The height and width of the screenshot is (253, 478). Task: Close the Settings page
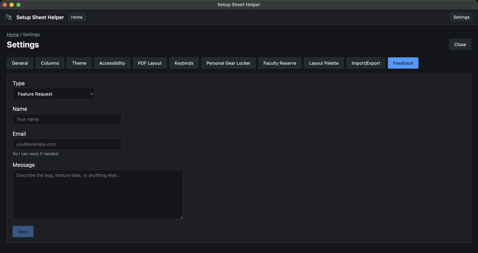click(x=460, y=45)
